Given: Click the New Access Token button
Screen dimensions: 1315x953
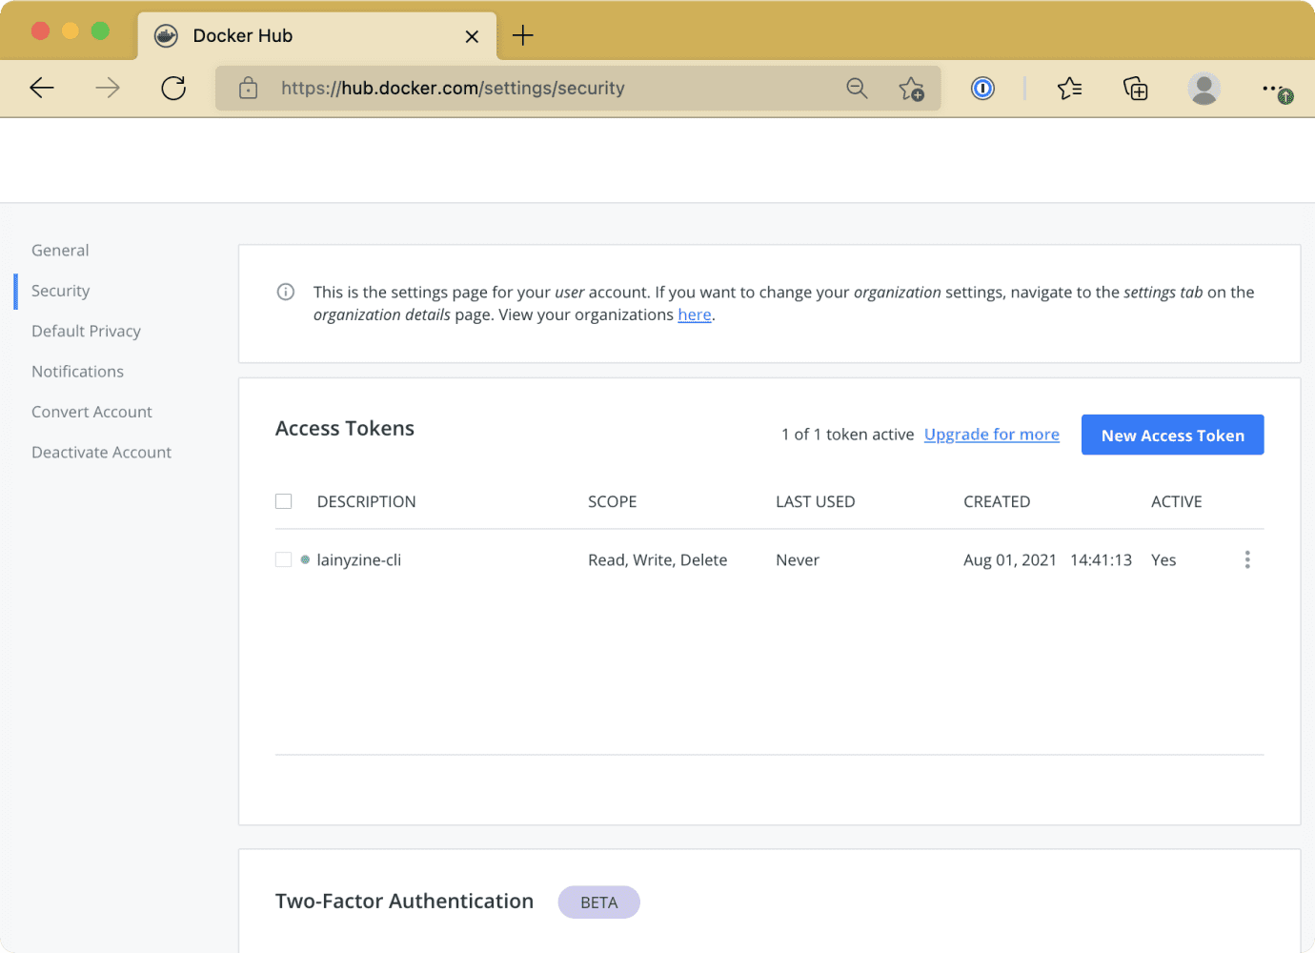Looking at the screenshot, I should point(1172,435).
